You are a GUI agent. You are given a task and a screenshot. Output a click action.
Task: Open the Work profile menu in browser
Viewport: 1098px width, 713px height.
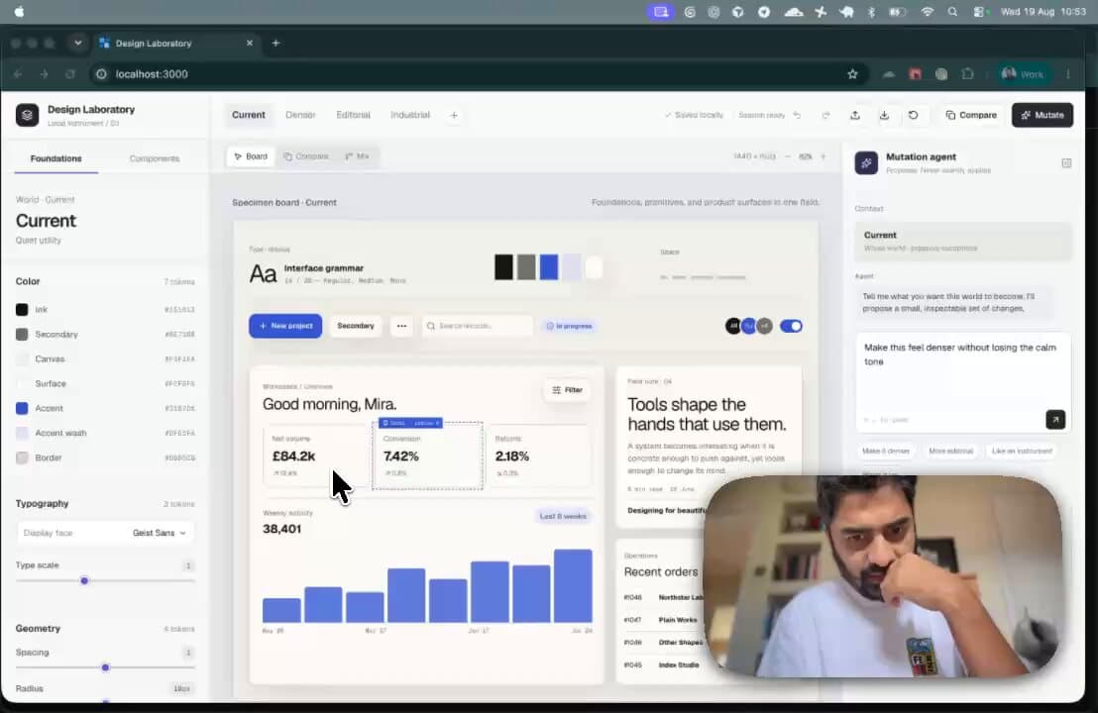pyautogui.click(x=1023, y=74)
